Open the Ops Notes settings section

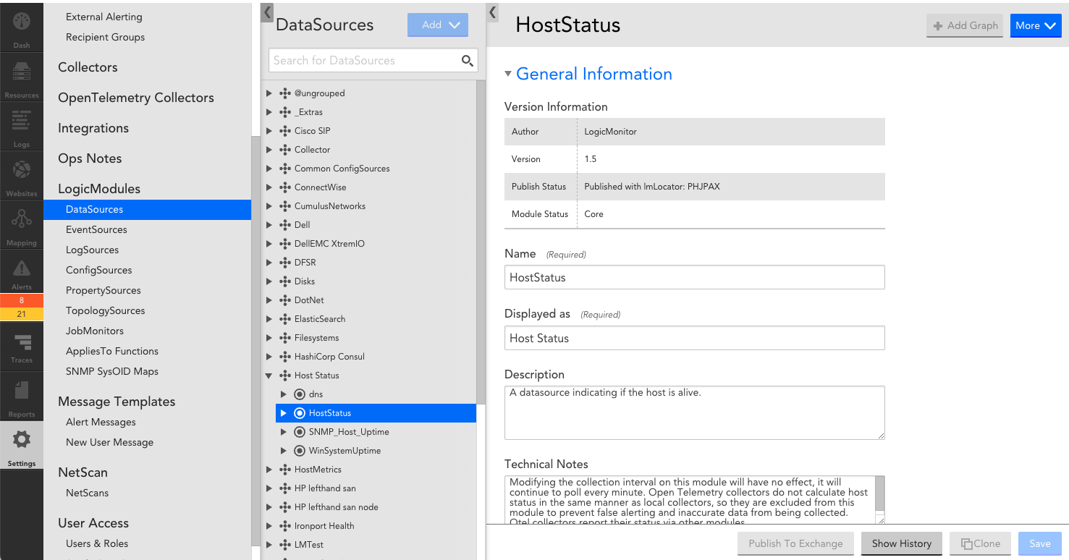pyautogui.click(x=90, y=158)
